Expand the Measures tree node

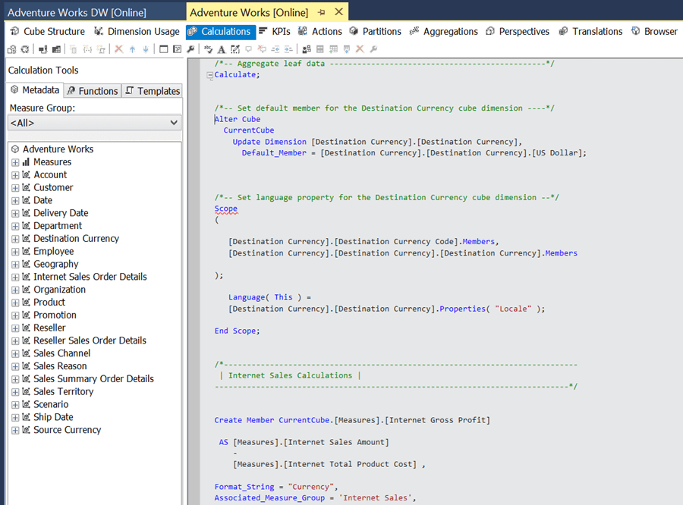click(15, 162)
